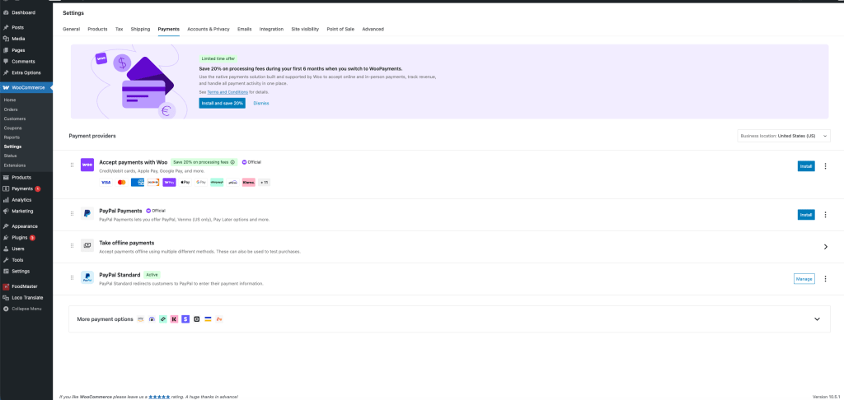Click drag handle of Take offline payments row
844x400 pixels.
[x=73, y=246]
